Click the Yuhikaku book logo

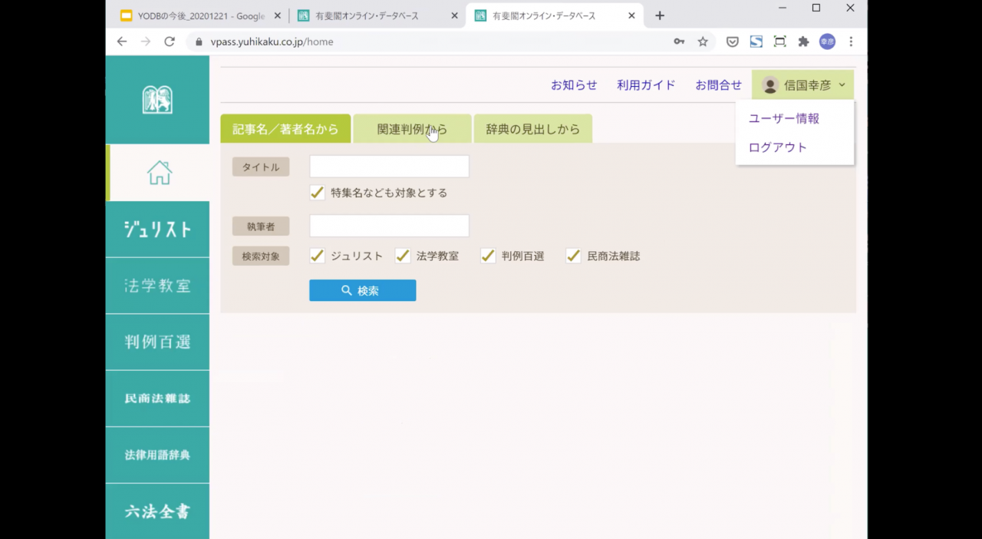click(158, 99)
